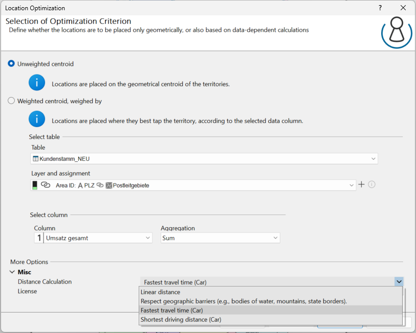This screenshot has width=416, height=333.
Task: Click the info icon under Weighted centroid option
Action: pyautogui.click(x=37, y=120)
